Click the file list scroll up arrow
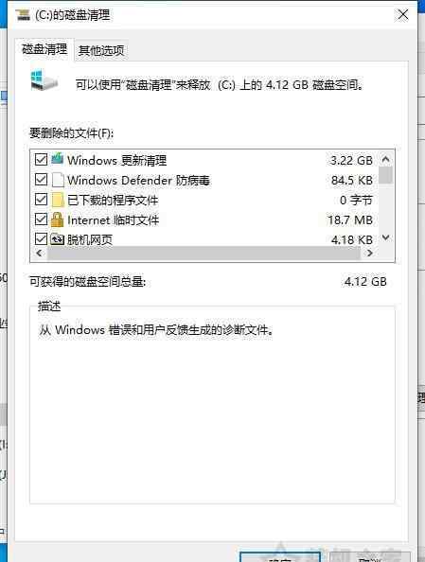 (385, 159)
